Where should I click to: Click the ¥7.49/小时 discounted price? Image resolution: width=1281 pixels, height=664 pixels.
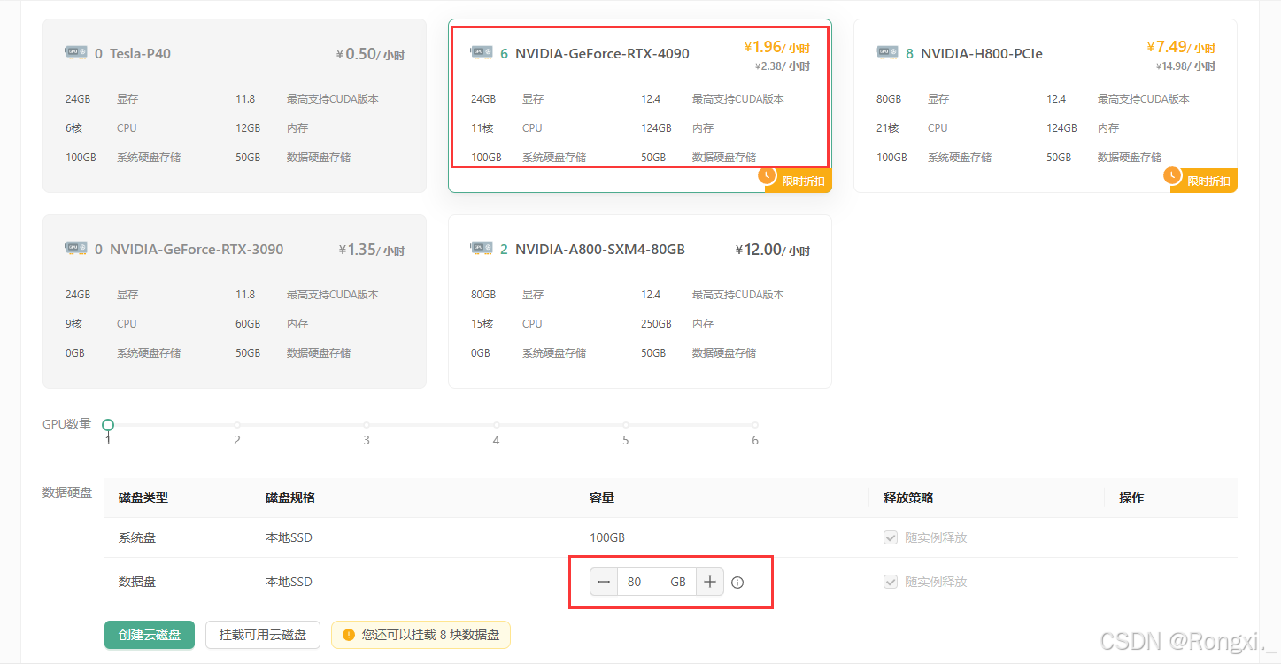(x=1181, y=47)
